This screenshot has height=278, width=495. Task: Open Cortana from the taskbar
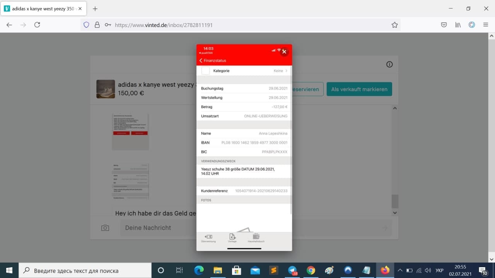pyautogui.click(x=161, y=270)
